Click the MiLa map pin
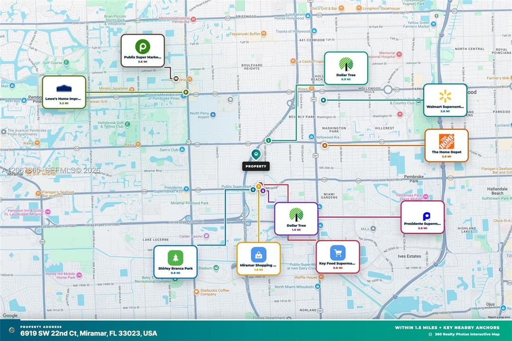Screen dimensions: 512x341 tap(373, 229)
